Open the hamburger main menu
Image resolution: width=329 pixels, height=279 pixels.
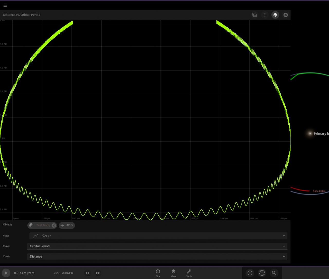[x=5, y=5]
